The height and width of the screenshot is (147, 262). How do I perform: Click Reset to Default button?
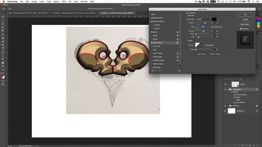click(215, 54)
